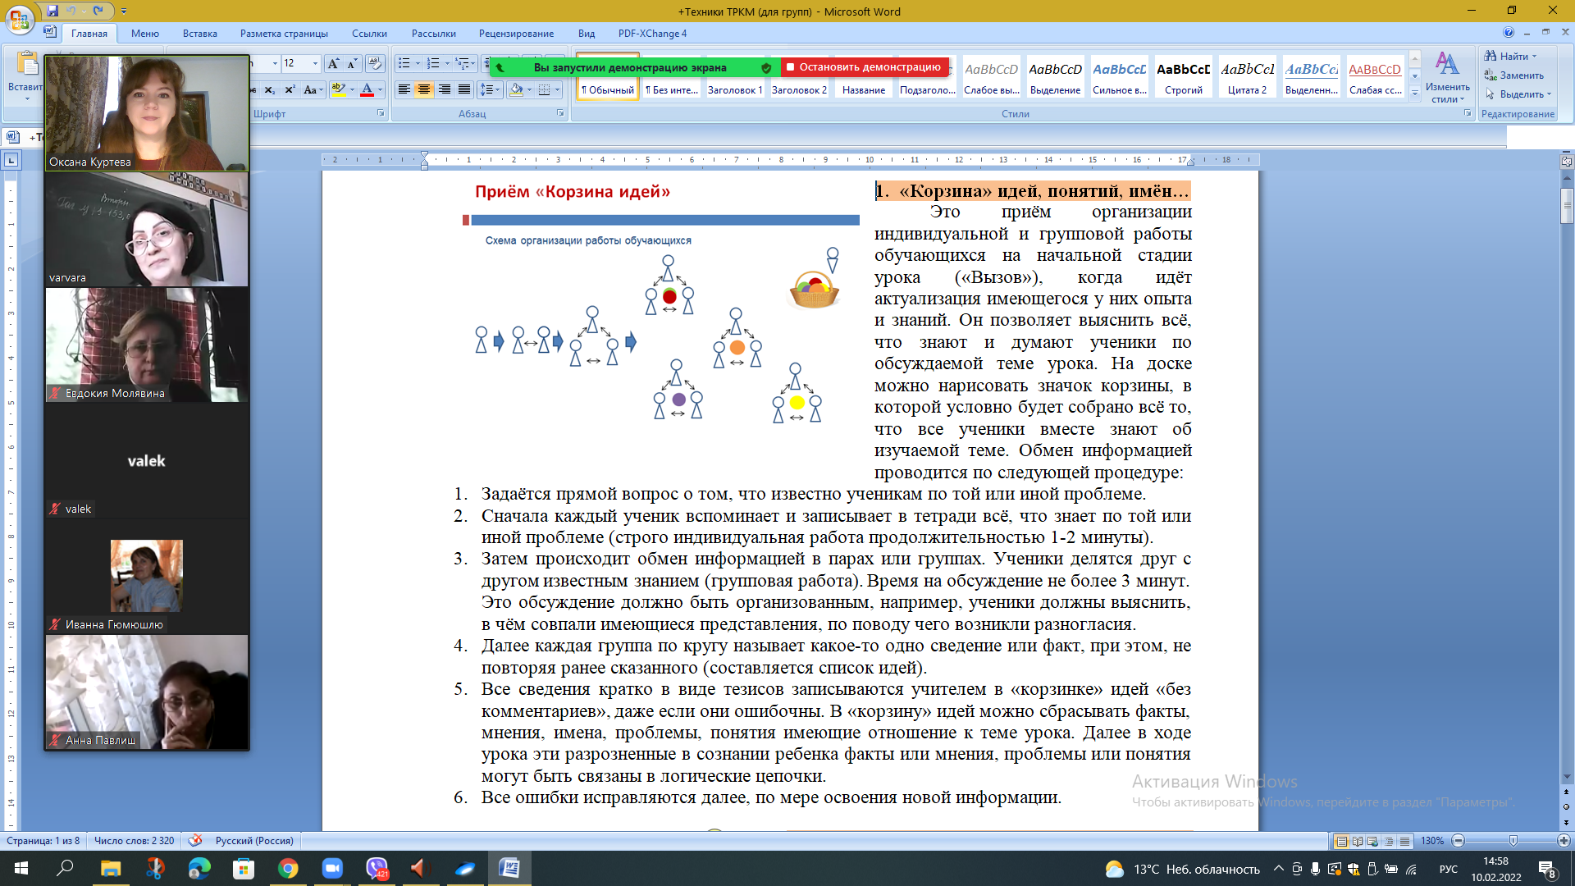This screenshot has width=1575, height=886.
Task: Open the Абзац dialog launcher
Action: point(560,113)
